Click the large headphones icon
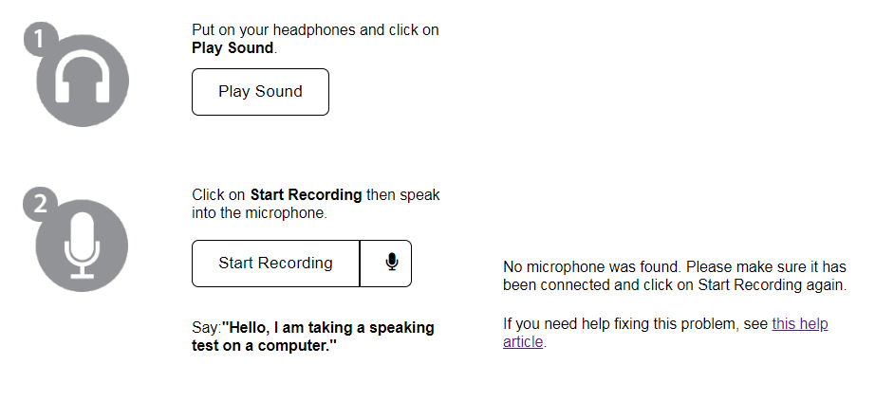Screen dimensions: 894x401 [x=83, y=81]
